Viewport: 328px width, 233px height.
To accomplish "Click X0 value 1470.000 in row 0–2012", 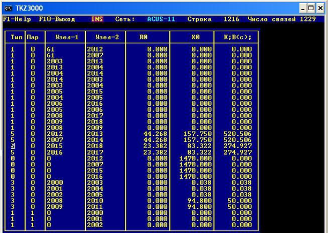I will [196, 158].
